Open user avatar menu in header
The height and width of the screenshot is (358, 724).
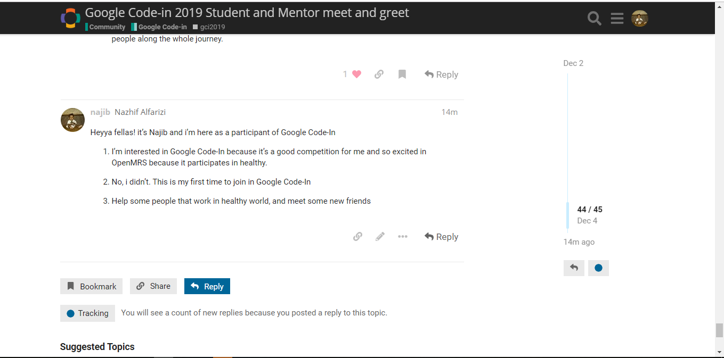[639, 19]
